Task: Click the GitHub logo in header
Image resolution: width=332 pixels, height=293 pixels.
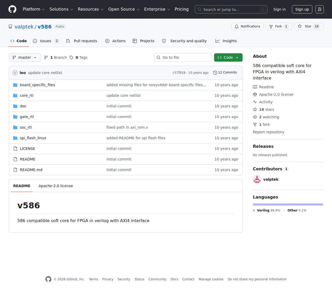Action: [x=12, y=9]
